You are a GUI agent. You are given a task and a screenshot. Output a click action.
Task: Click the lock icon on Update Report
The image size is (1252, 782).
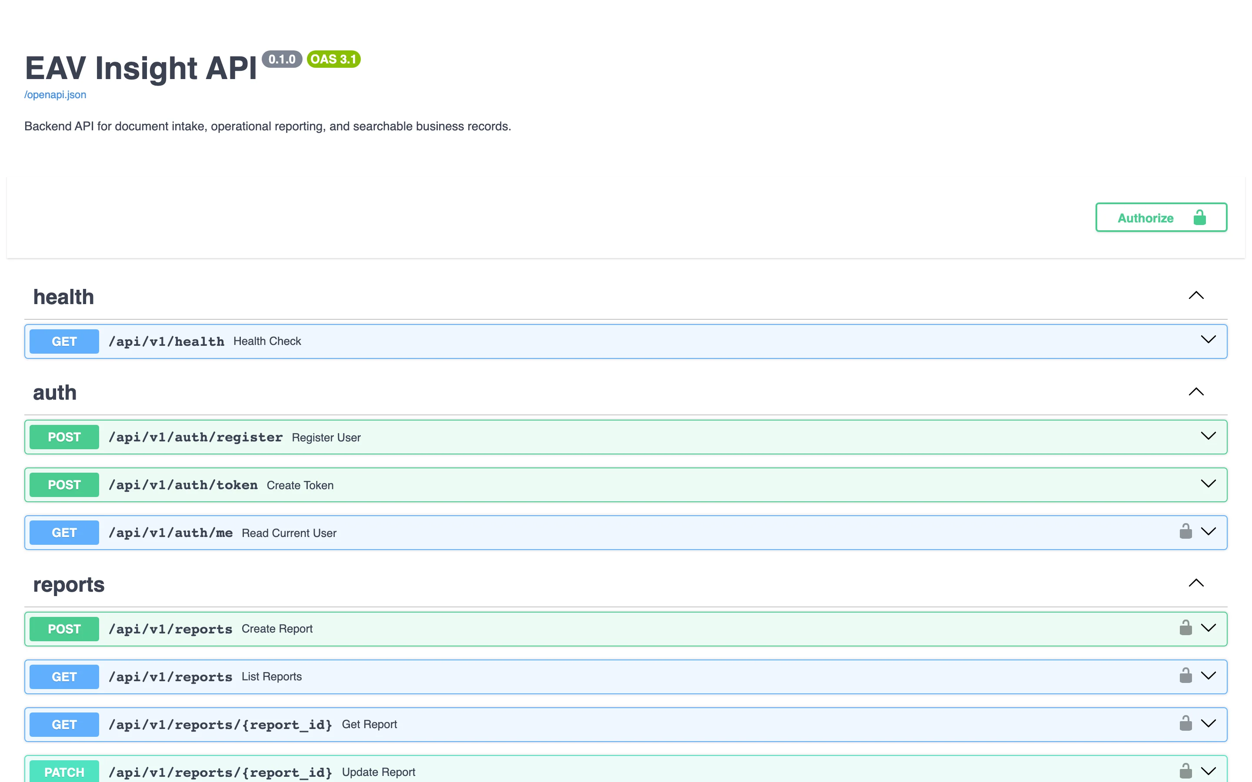(1186, 771)
